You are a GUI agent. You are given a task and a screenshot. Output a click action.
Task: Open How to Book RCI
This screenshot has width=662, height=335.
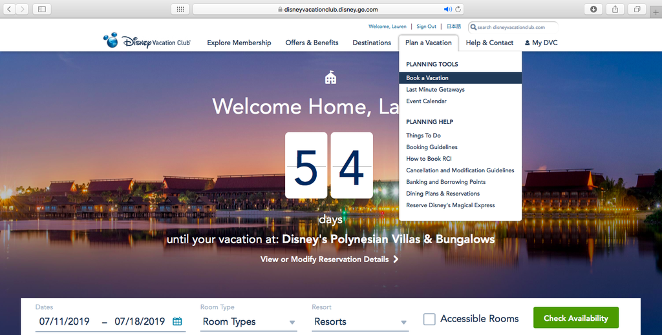429,158
